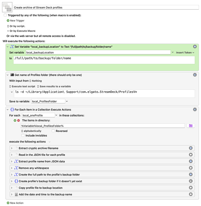Click 'New Action' at the bottom

15,203
